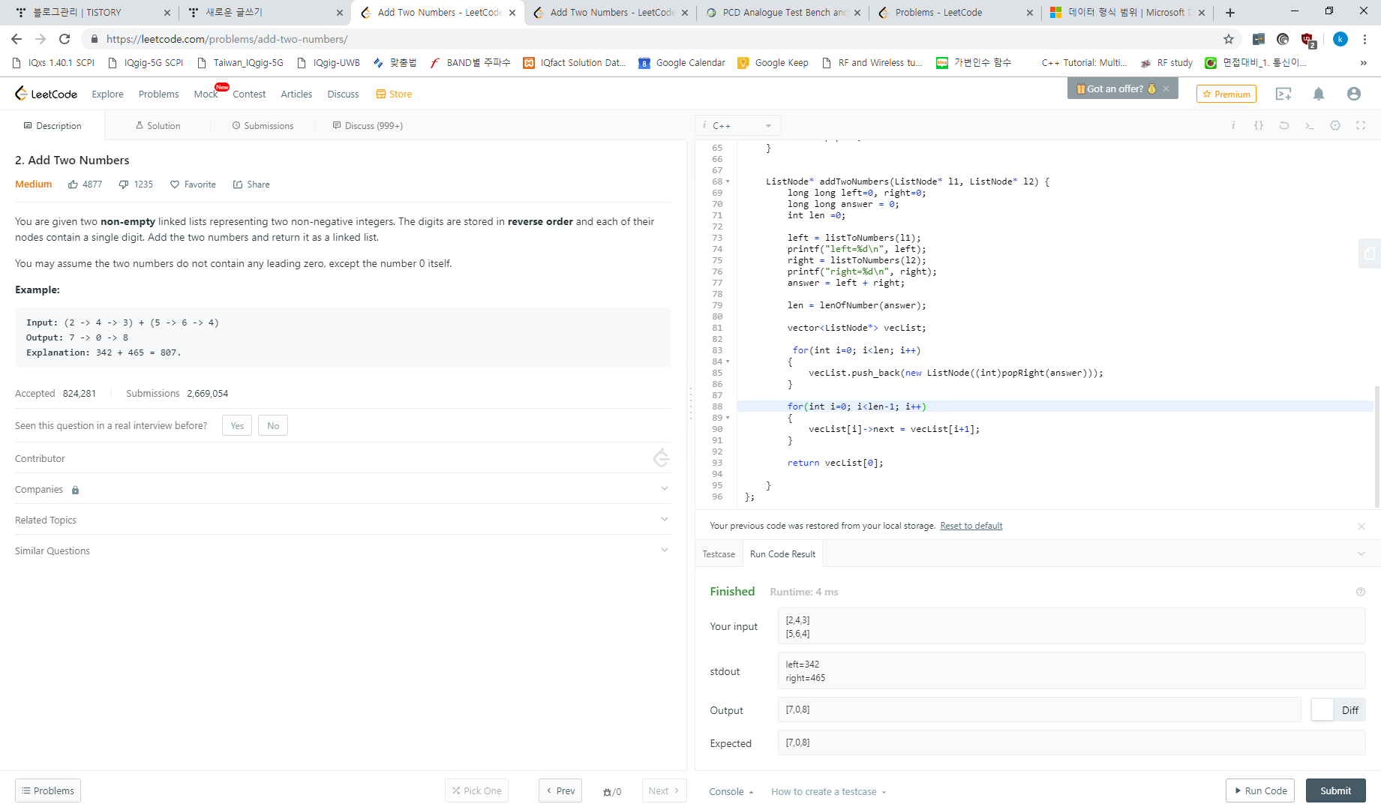Reset code with the revert arrow icon

1284,125
